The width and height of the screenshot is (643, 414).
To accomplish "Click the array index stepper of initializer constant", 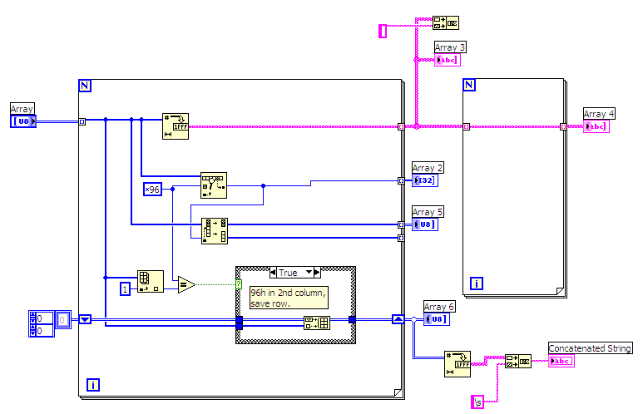I will [32, 324].
